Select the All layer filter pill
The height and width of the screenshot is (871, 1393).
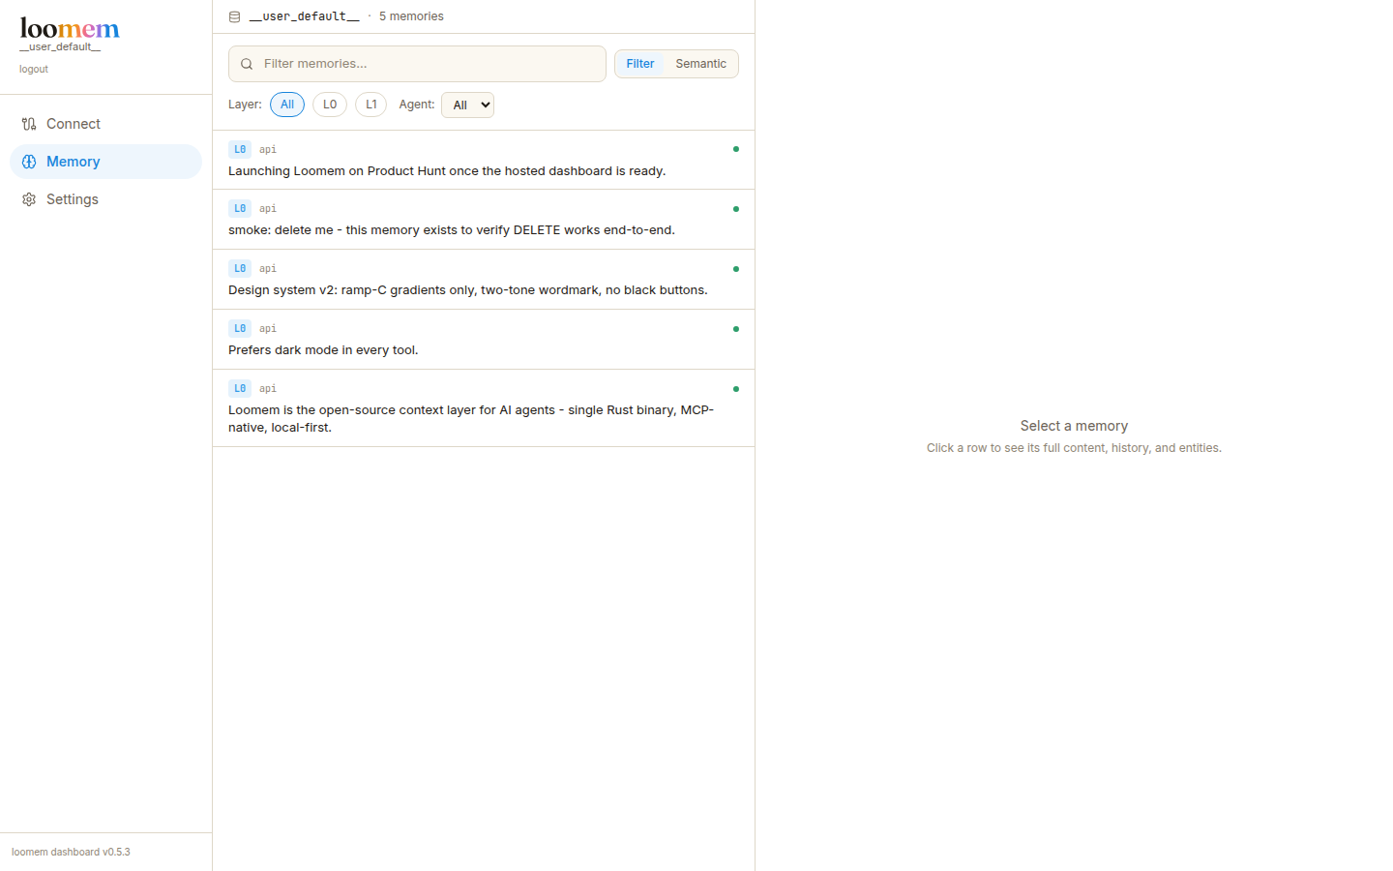pos(287,105)
